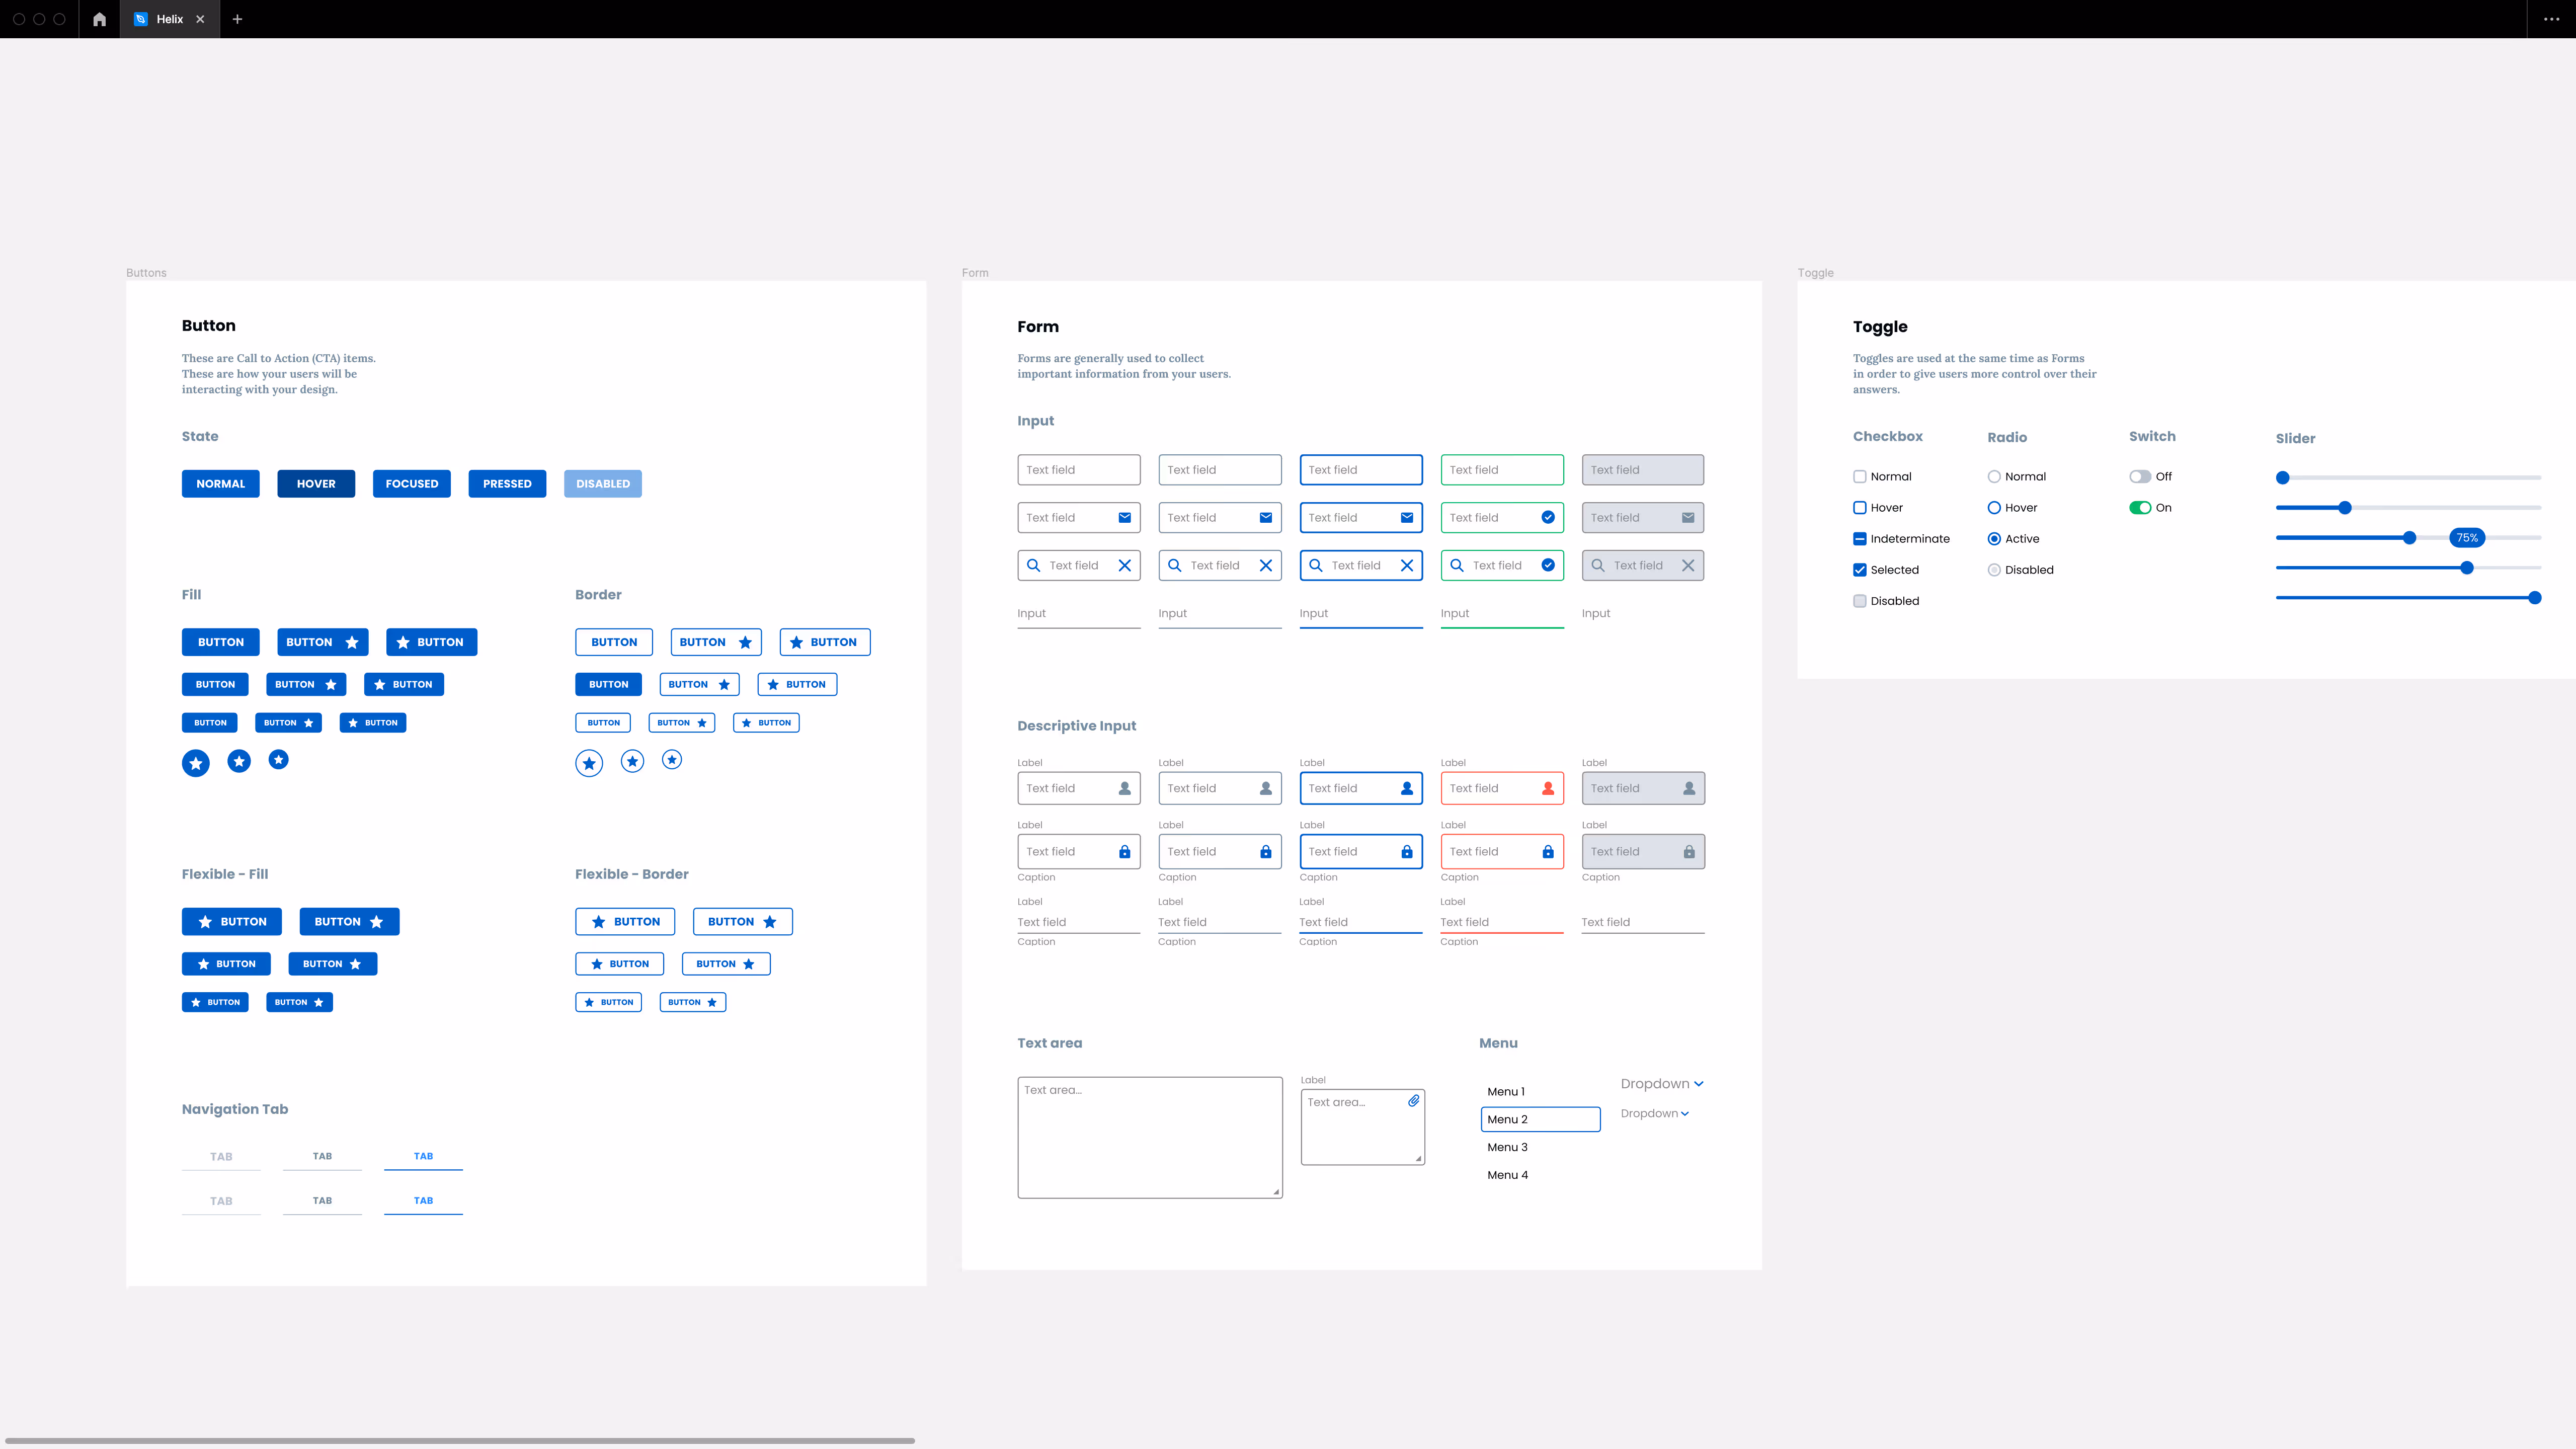This screenshot has width=2576, height=1449.
Task: Open the smaller Dropdown below
Action: [x=1655, y=1114]
